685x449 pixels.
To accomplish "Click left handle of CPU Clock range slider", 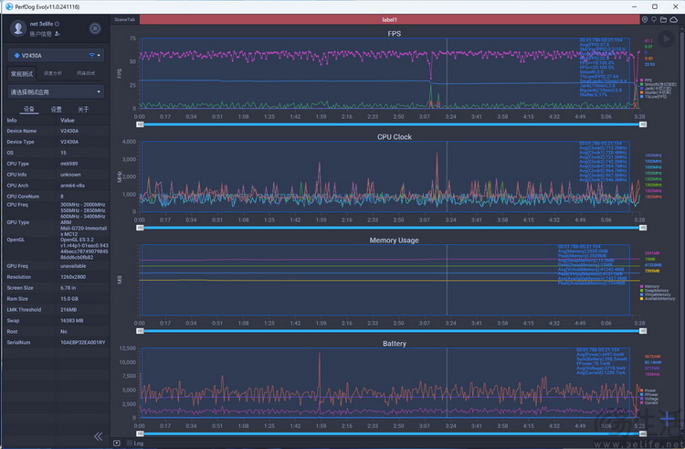I will click(x=140, y=228).
